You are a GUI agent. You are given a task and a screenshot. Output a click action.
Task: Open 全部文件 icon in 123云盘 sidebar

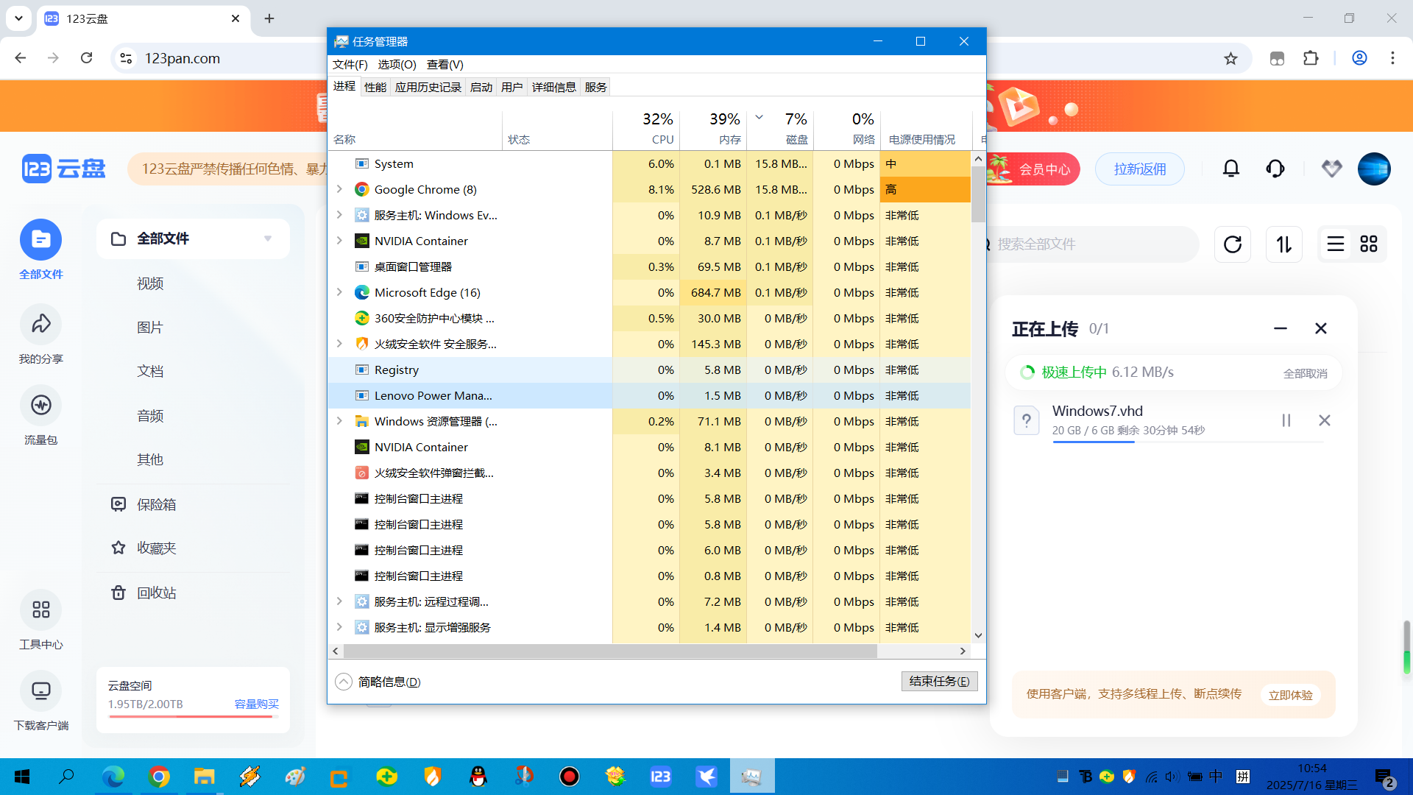pos(41,240)
